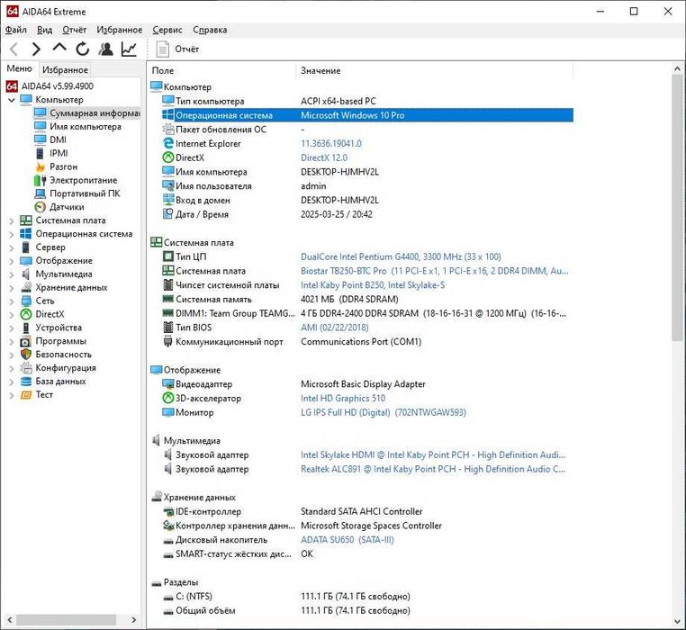The image size is (686, 630).
Task: Open Разгон flame icon item
Action: [x=41, y=166]
